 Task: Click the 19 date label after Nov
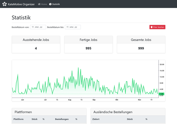(x=151, y=100)
